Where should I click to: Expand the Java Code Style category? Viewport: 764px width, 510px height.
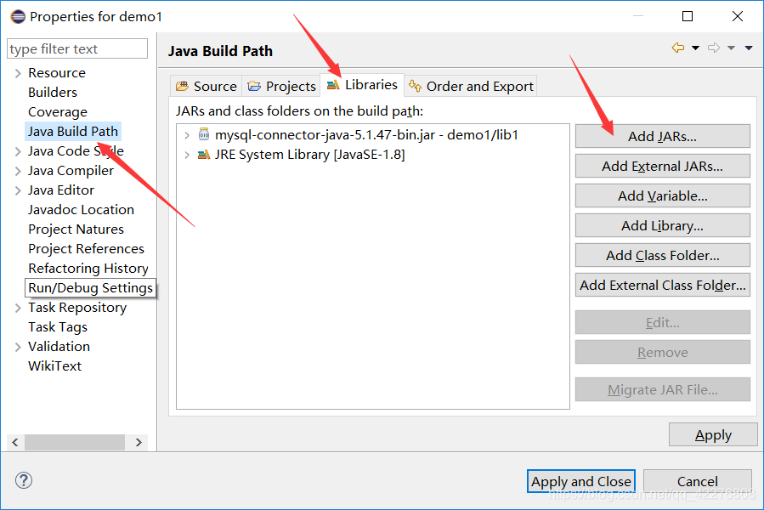[x=17, y=150]
